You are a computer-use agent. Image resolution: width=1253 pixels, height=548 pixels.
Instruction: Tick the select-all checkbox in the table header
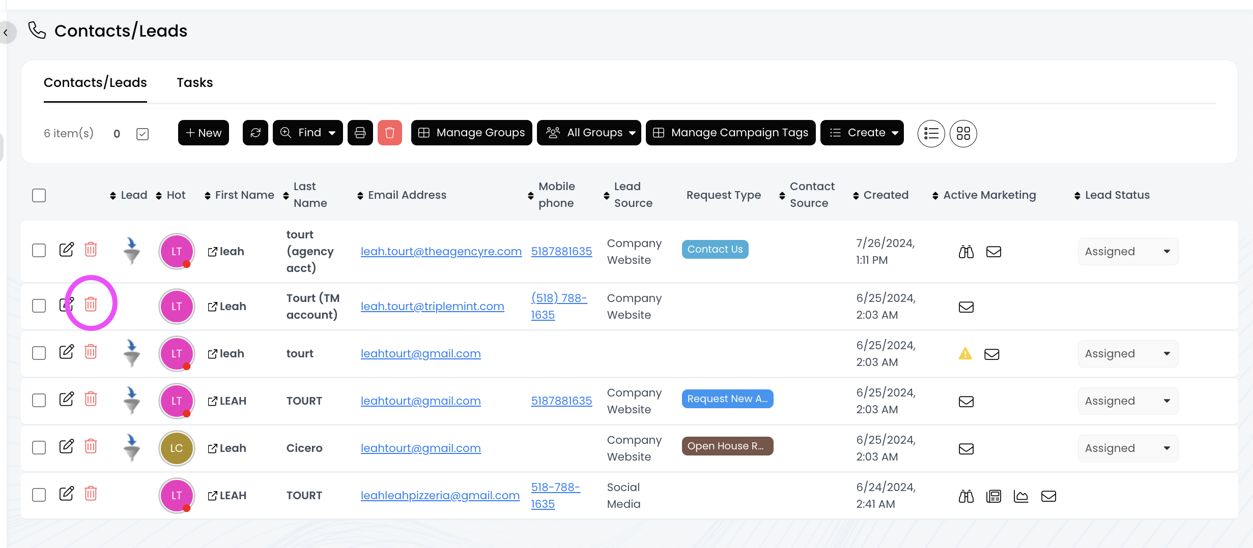(39, 195)
